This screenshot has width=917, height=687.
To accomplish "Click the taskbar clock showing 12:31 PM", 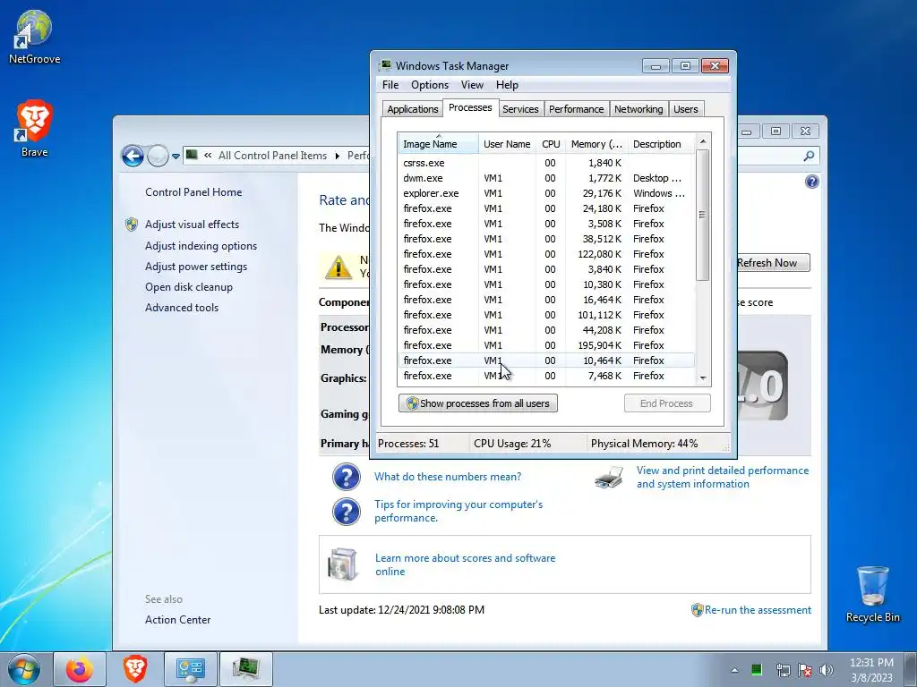I will click(871, 670).
